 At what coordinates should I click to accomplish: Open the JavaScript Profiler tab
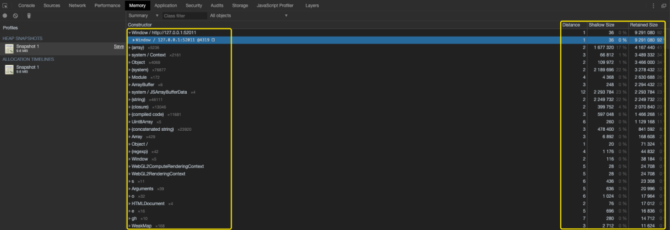[275, 6]
